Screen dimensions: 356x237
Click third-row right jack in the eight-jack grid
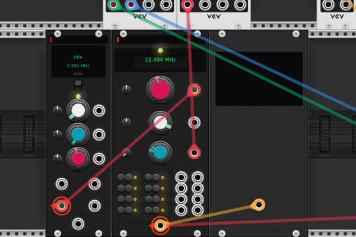coord(198,199)
